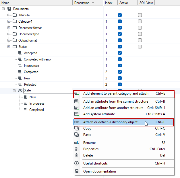Select In progress under State

tap(37, 103)
